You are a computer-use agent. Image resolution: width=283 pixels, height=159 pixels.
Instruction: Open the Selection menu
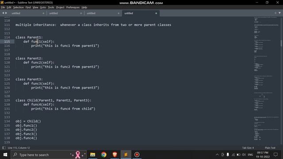click(19, 8)
